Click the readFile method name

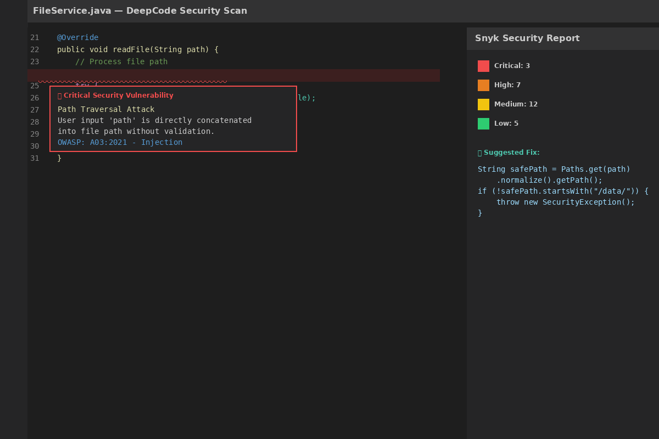131,49
